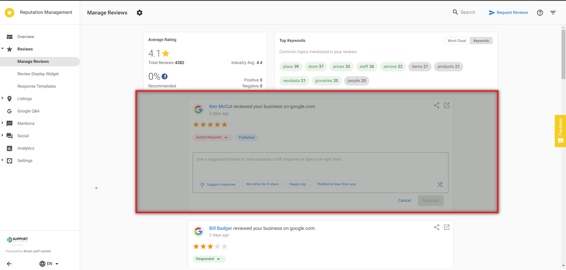Open Bill Badger's review externally
Image resolution: width=566 pixels, height=270 pixels.
(446, 227)
